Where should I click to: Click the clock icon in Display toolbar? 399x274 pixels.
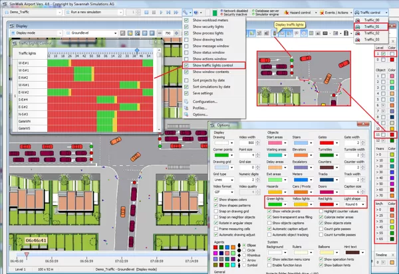304,33
